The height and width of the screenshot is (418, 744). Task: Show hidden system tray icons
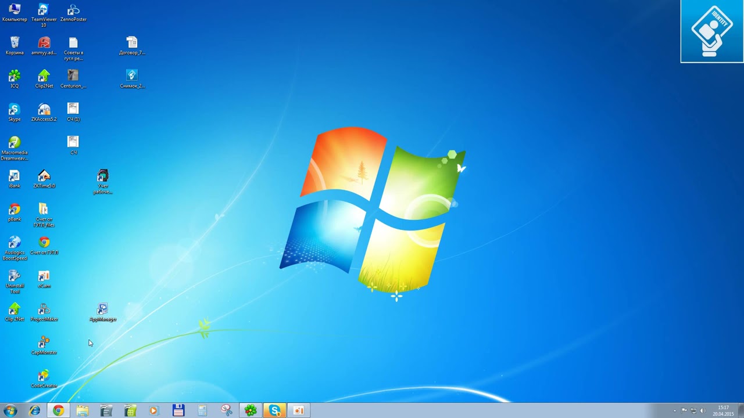[x=675, y=411]
